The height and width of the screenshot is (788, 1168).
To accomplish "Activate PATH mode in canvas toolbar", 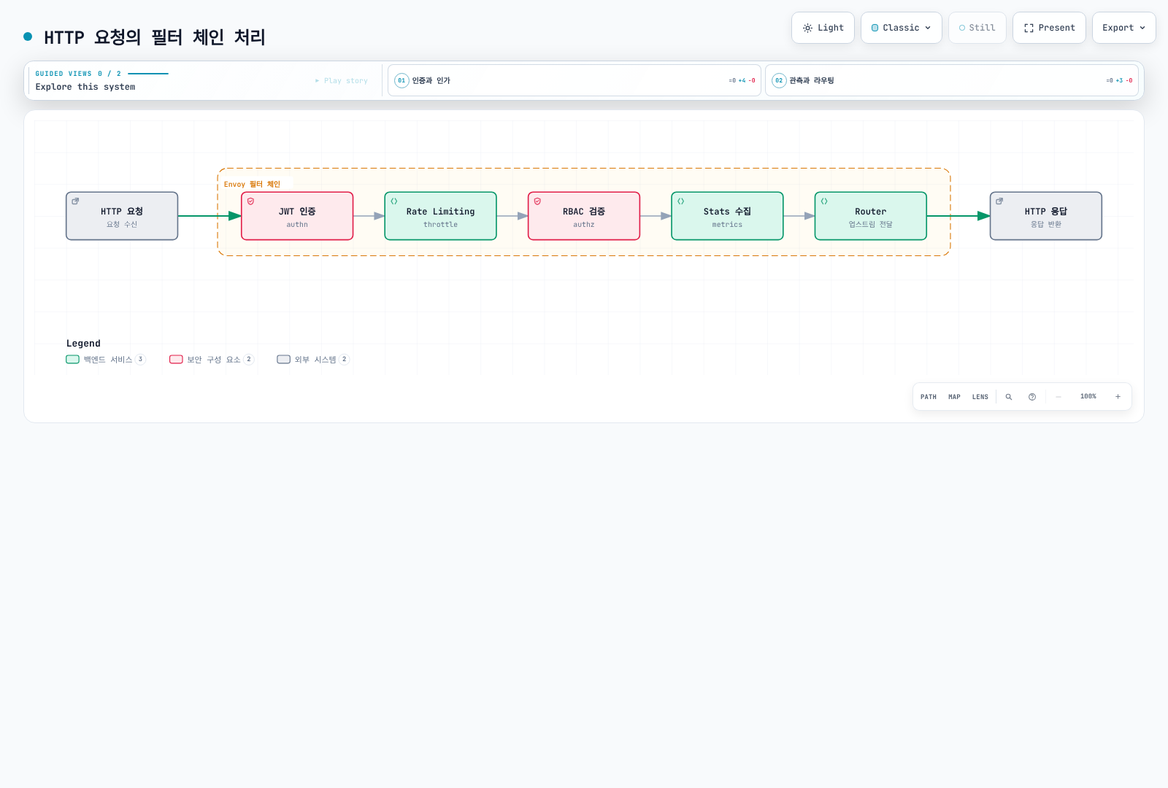I will [929, 397].
